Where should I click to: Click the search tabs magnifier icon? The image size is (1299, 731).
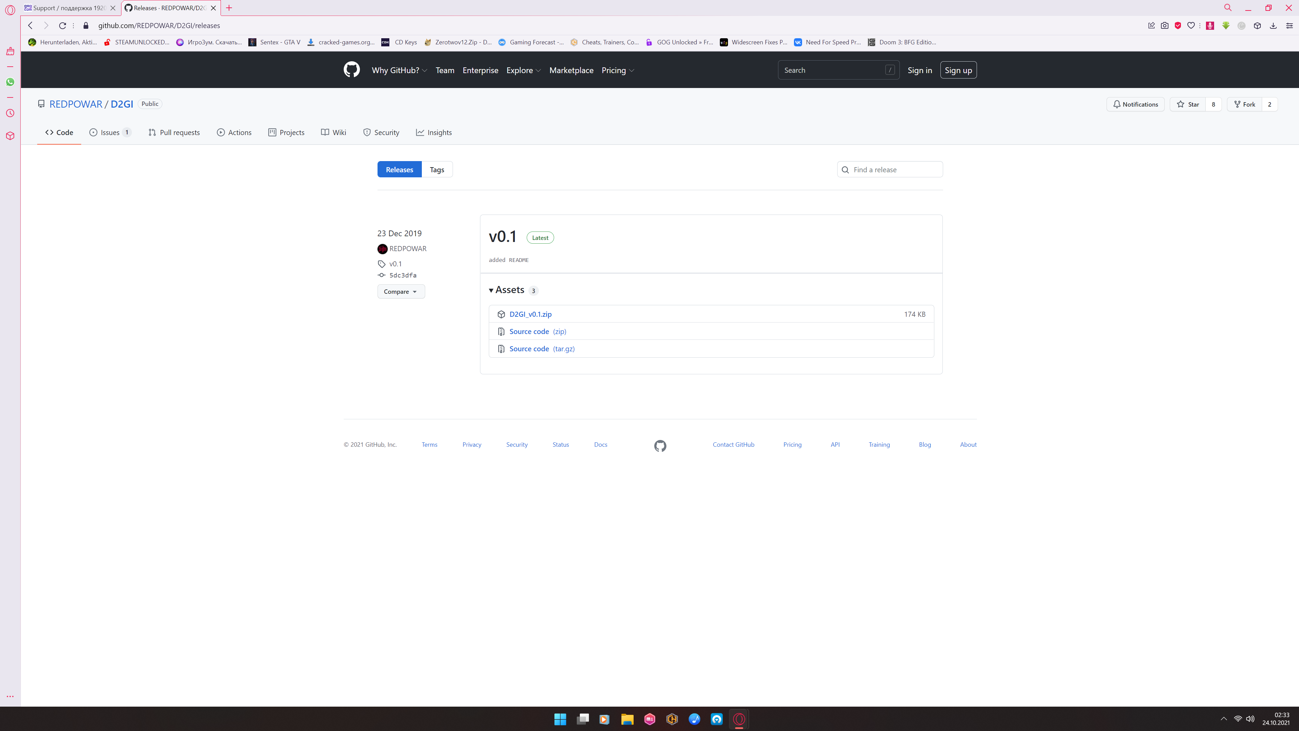[x=1228, y=7]
